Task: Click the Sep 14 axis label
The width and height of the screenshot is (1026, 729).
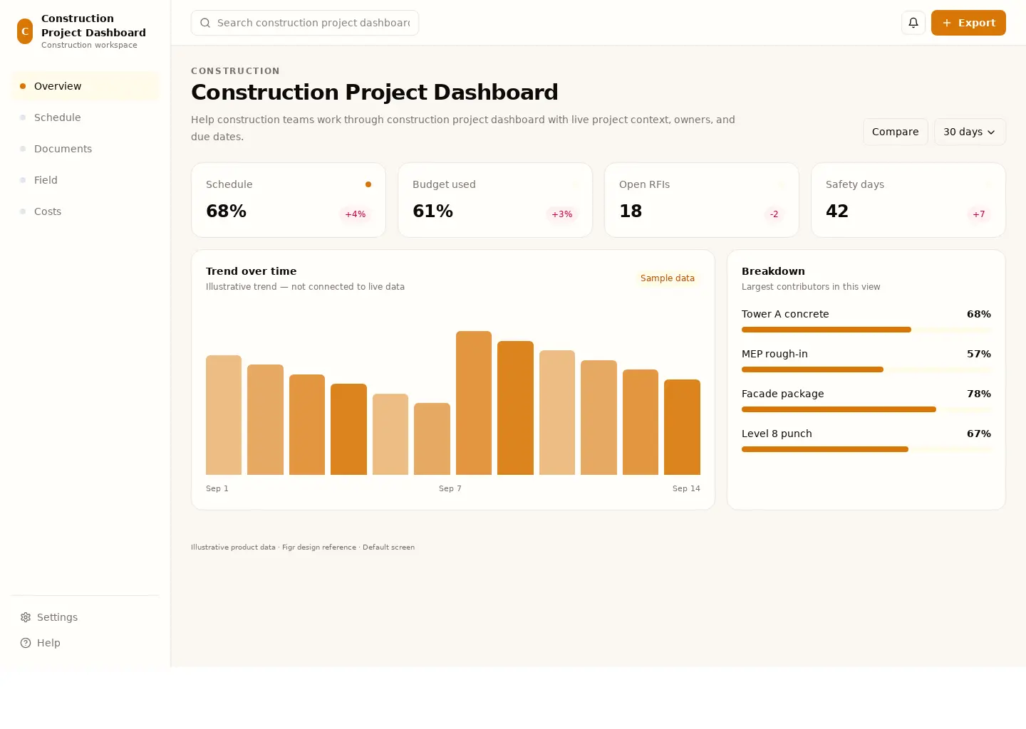Action: pyautogui.click(x=686, y=488)
